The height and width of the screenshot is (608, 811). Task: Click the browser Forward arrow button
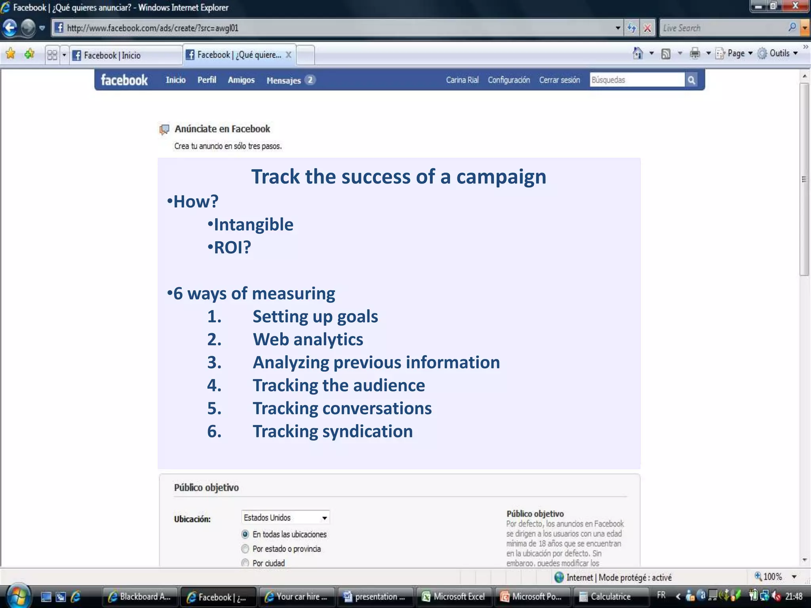pos(28,28)
